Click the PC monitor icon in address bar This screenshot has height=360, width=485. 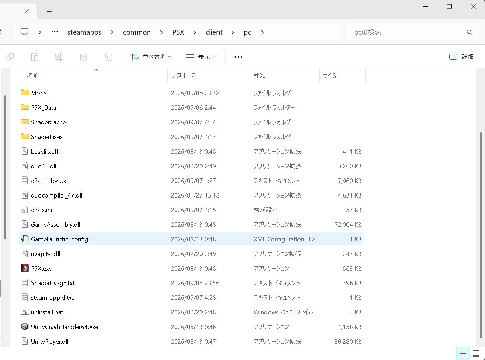coord(25,32)
